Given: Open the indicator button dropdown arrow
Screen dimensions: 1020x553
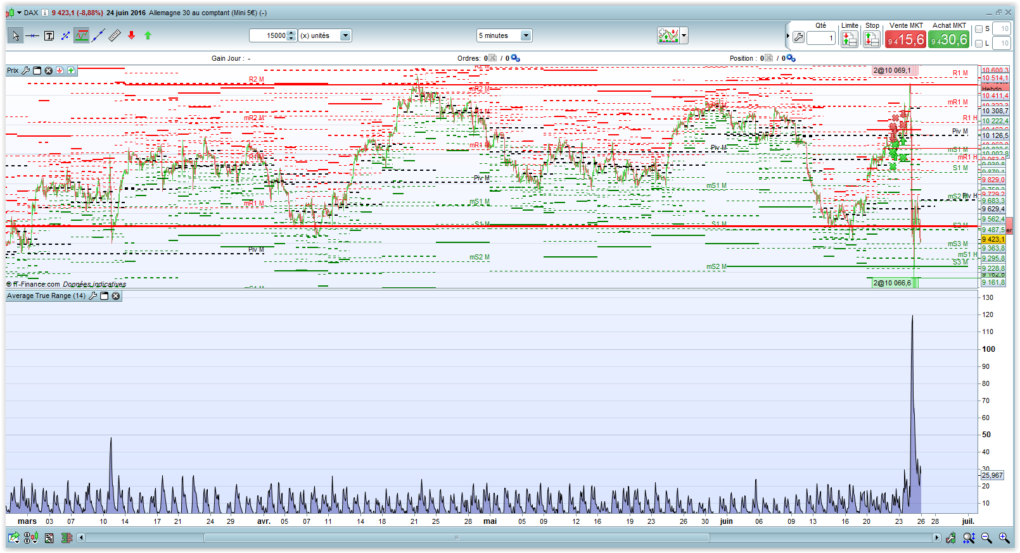Looking at the screenshot, I should pyautogui.click(x=684, y=35).
